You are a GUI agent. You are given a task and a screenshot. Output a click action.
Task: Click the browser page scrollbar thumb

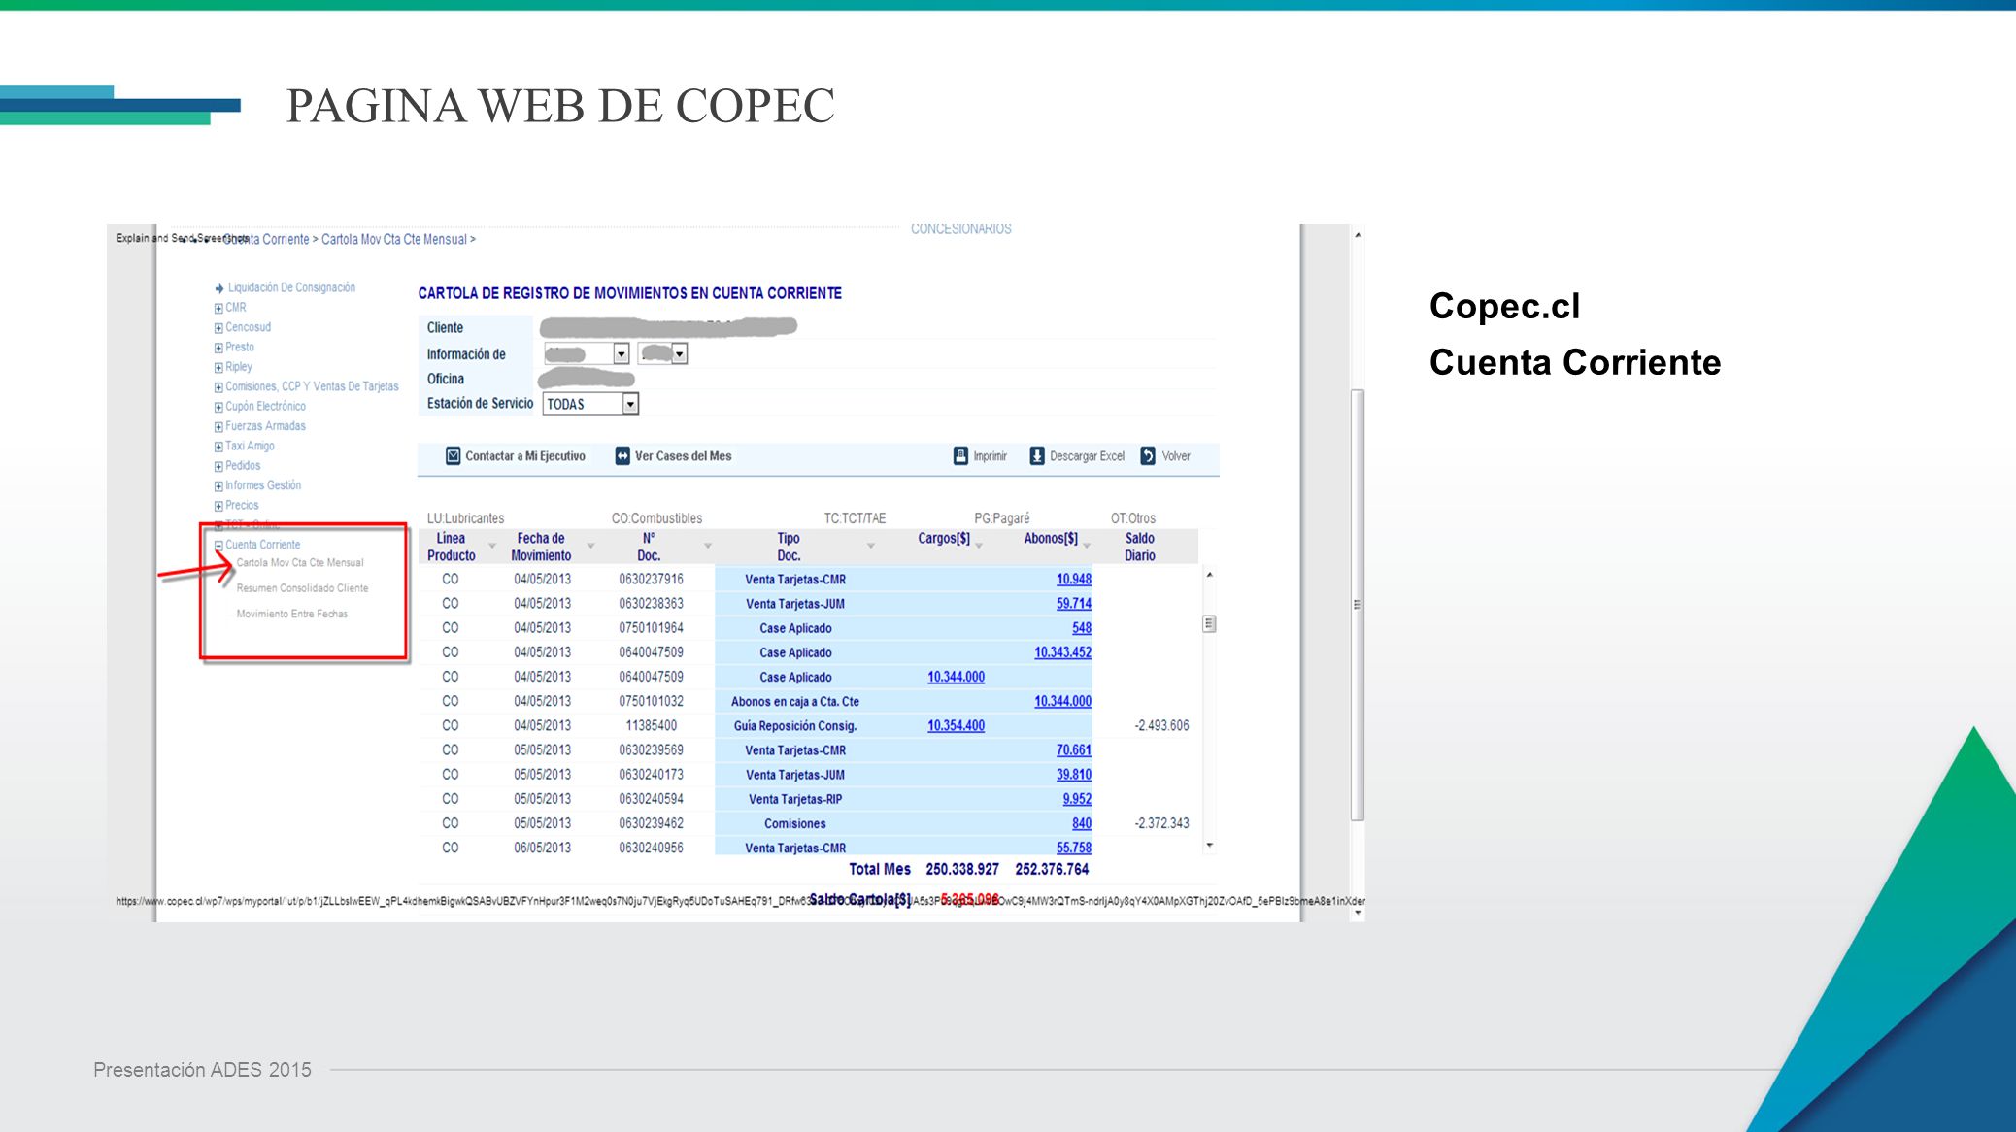(1358, 605)
